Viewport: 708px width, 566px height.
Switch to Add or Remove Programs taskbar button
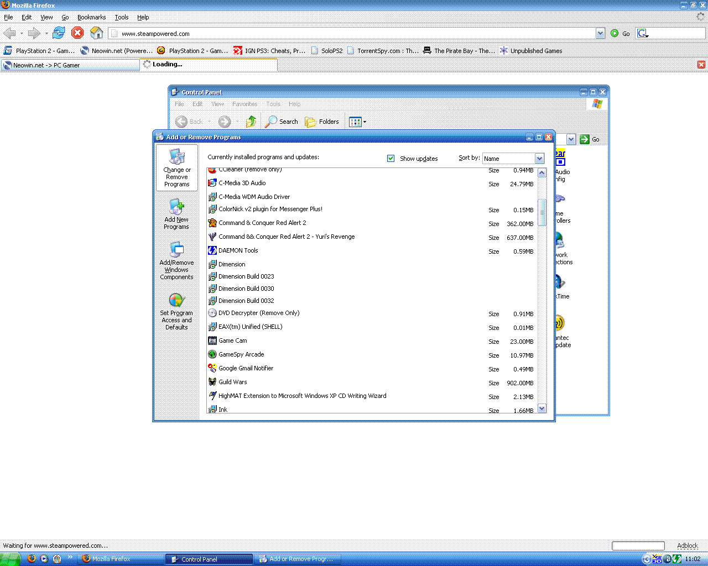[298, 559]
